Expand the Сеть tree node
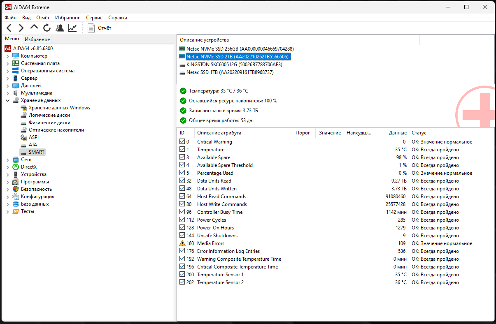 coord(7,160)
